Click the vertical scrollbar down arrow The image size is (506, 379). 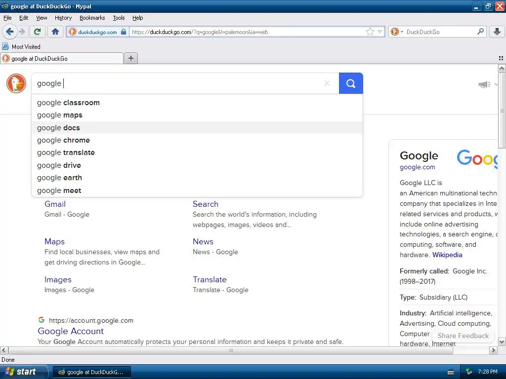502,341
